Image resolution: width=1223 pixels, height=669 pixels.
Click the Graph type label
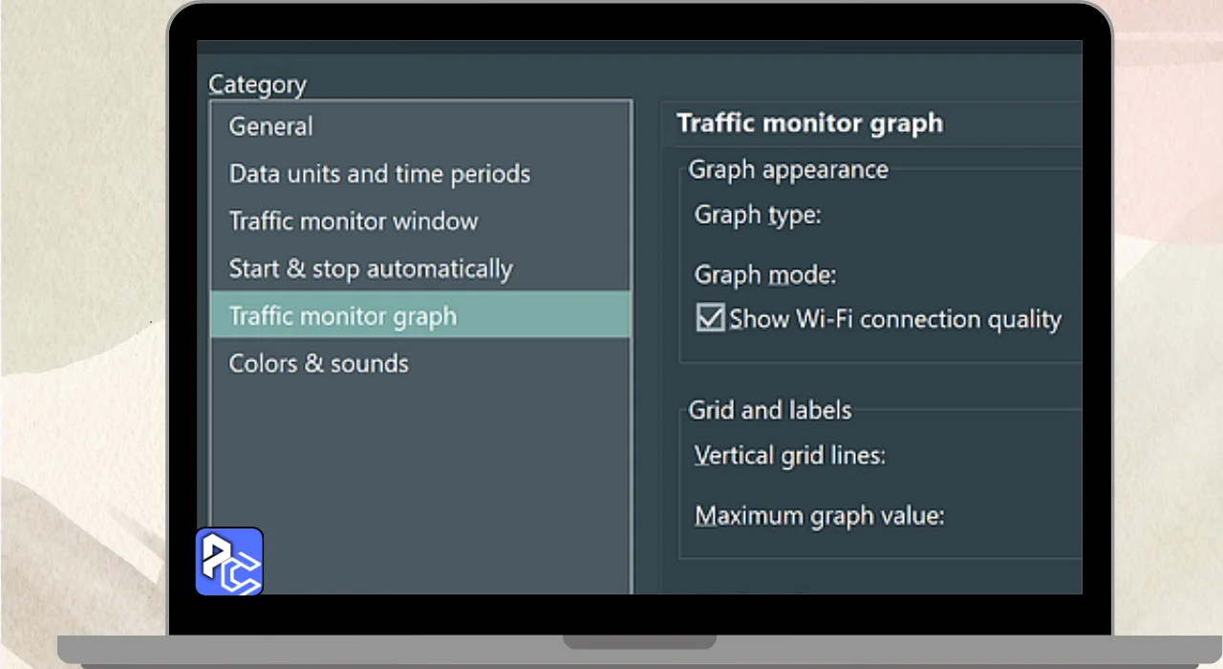758,215
